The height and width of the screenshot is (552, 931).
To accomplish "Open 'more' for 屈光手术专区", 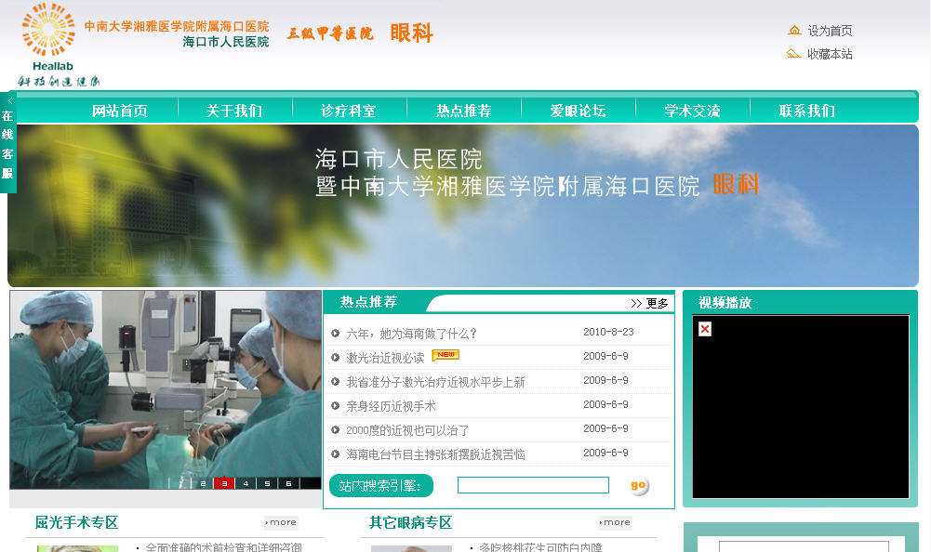I will (281, 522).
